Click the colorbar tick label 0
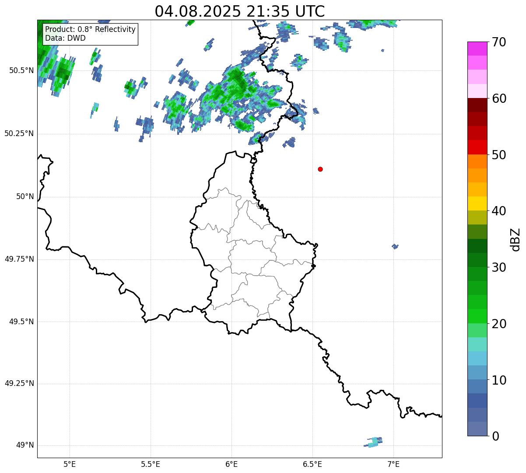Viewport: 526px width, 473px height. 495,436
